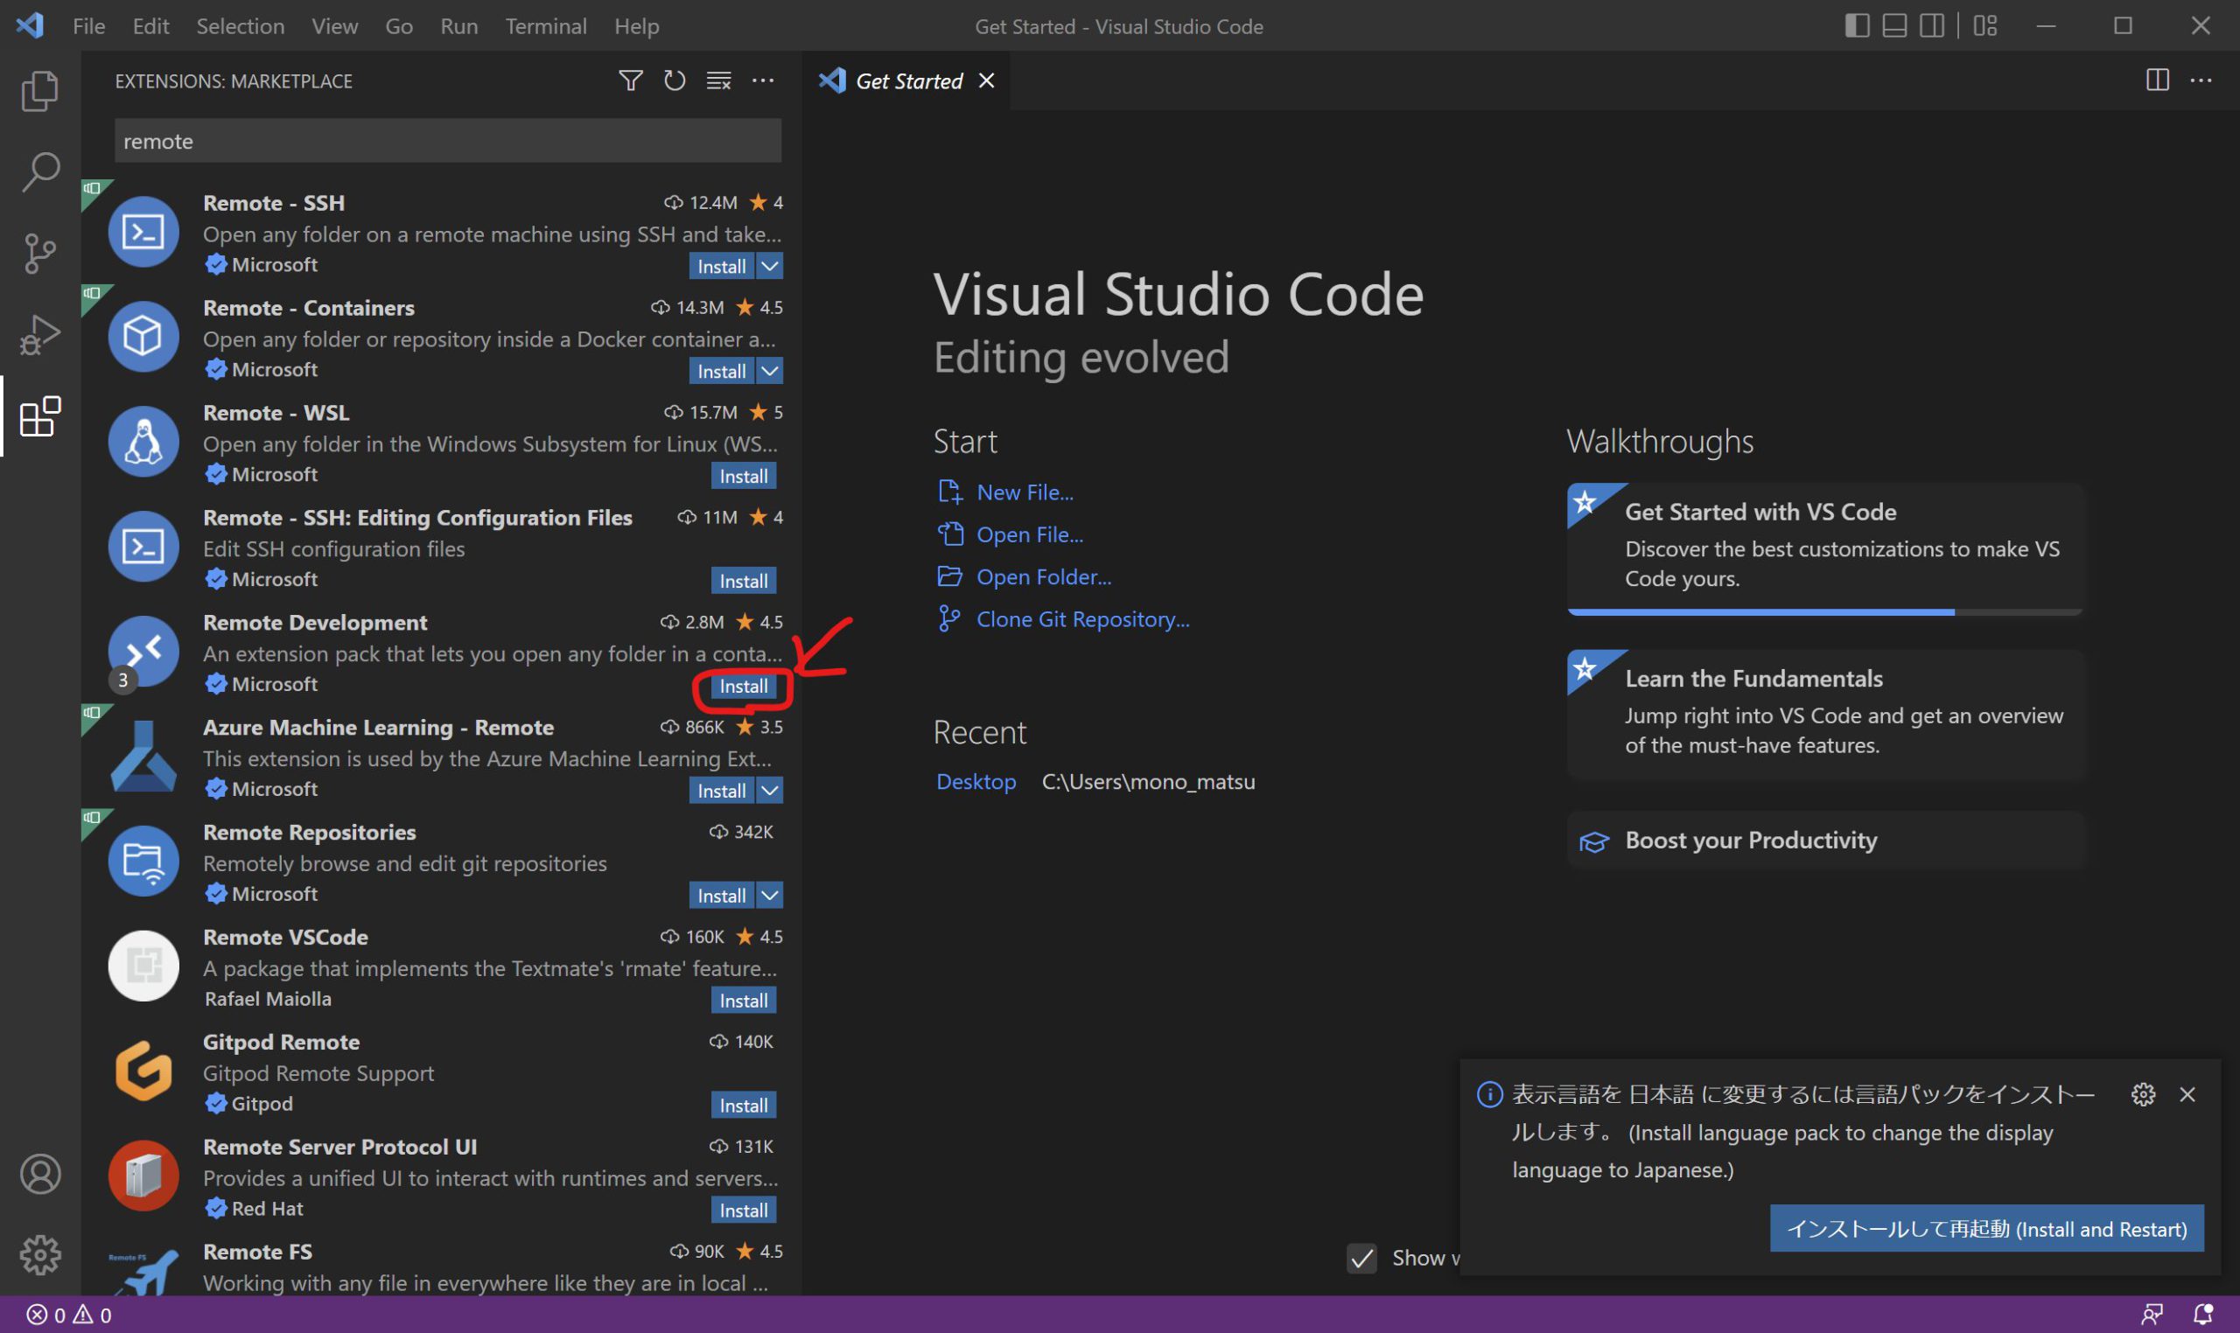The image size is (2240, 1333).
Task: Toggle the bottom panel layout button
Action: [x=1894, y=26]
